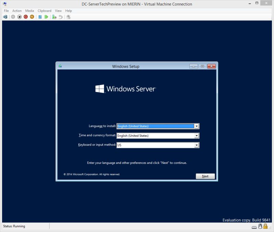The width and height of the screenshot is (274, 232).
Task: Select the Language to install combo box field
Action: [x=158, y=126]
